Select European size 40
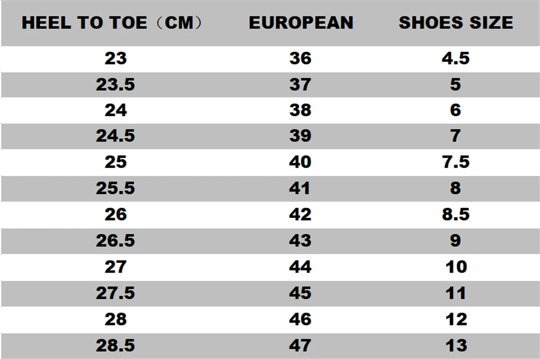The width and height of the screenshot is (540, 359). (300, 162)
